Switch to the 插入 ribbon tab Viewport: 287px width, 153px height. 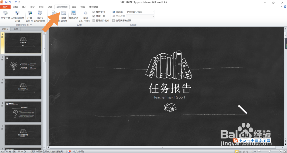point(24,7)
